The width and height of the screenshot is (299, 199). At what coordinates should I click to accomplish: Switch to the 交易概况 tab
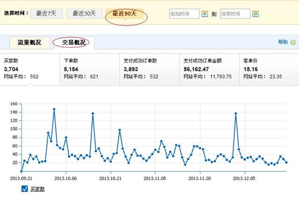[x=74, y=43]
